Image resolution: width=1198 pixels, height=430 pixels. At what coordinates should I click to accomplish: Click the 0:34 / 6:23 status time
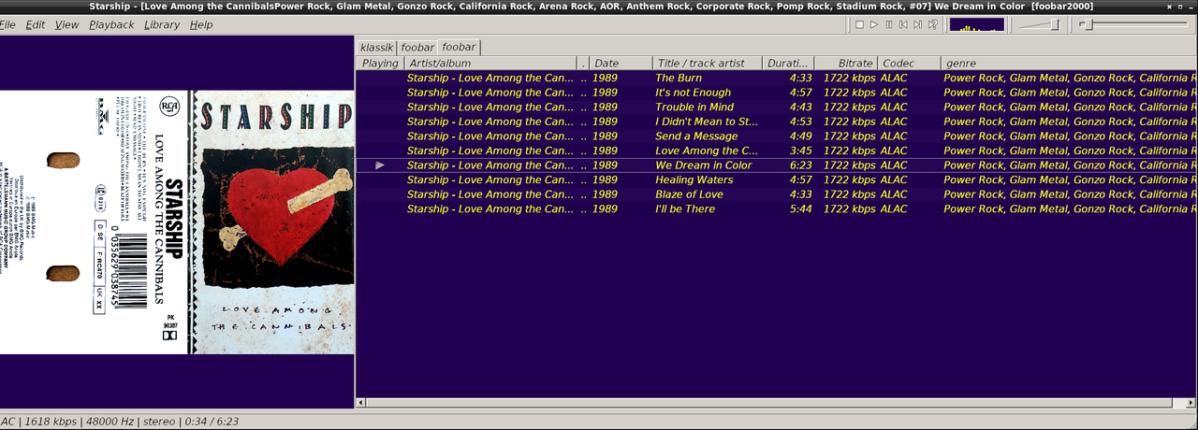coord(211,422)
